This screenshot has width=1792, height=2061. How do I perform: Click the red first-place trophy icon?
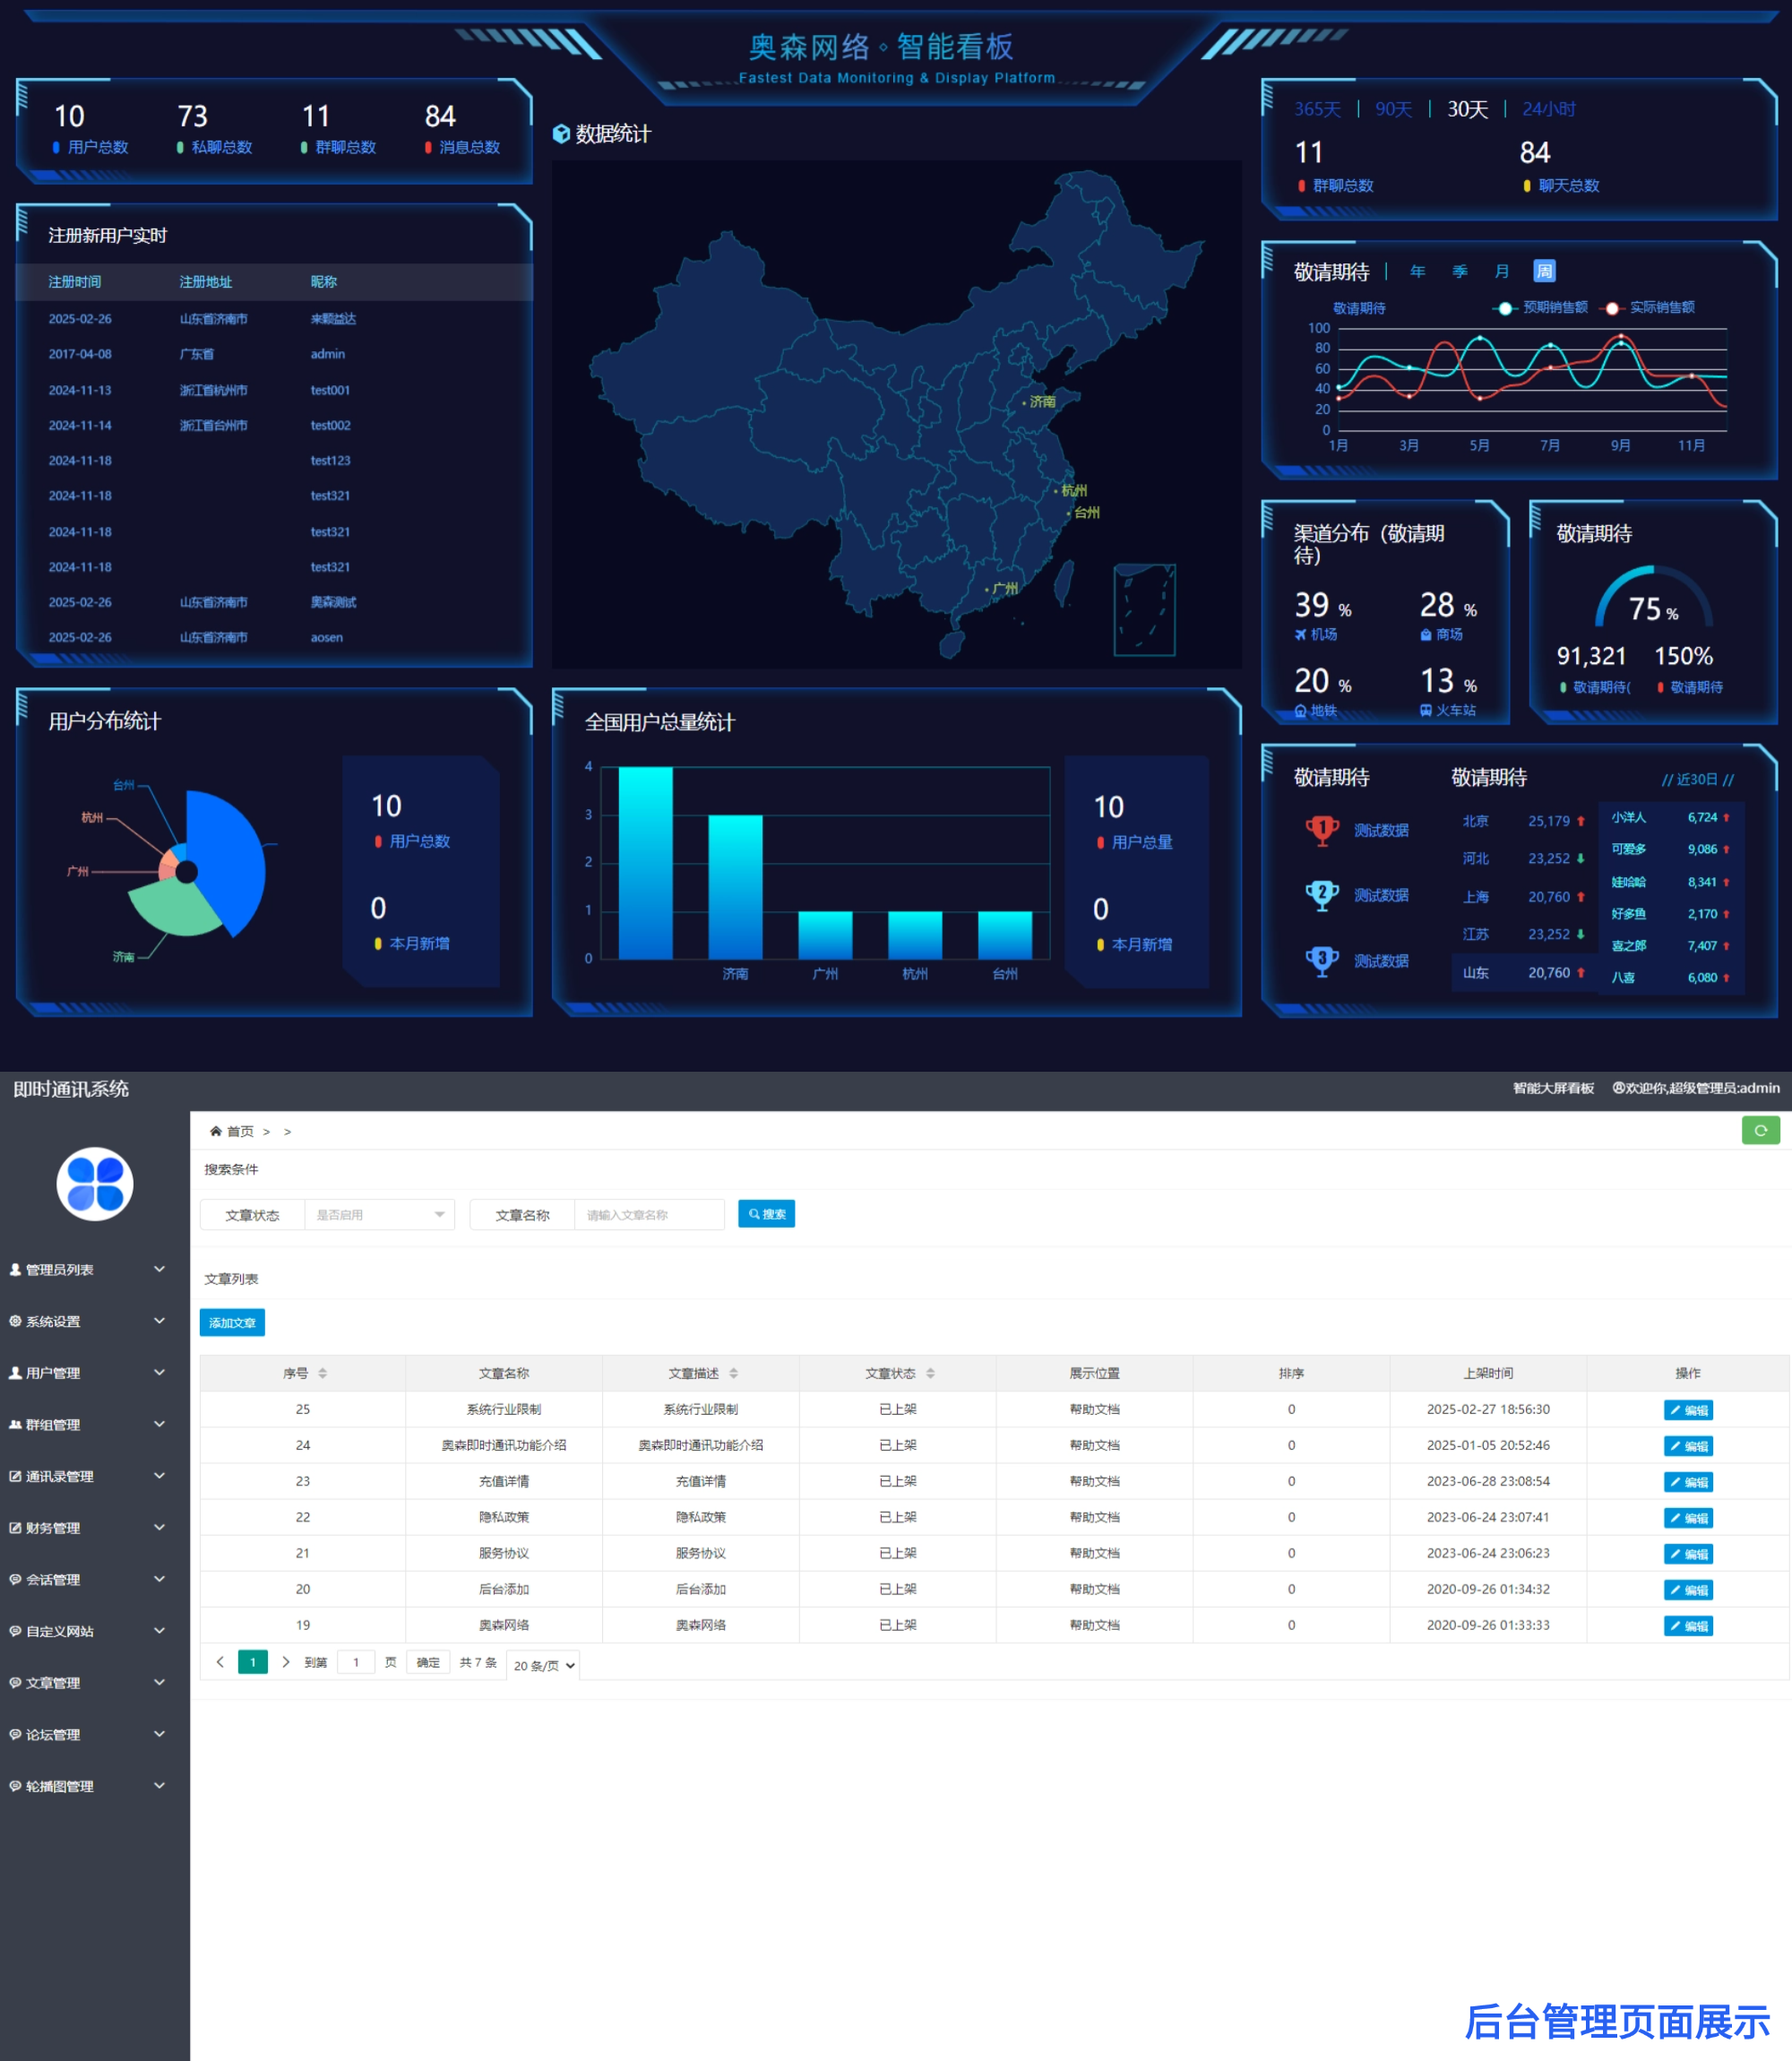point(1322,830)
